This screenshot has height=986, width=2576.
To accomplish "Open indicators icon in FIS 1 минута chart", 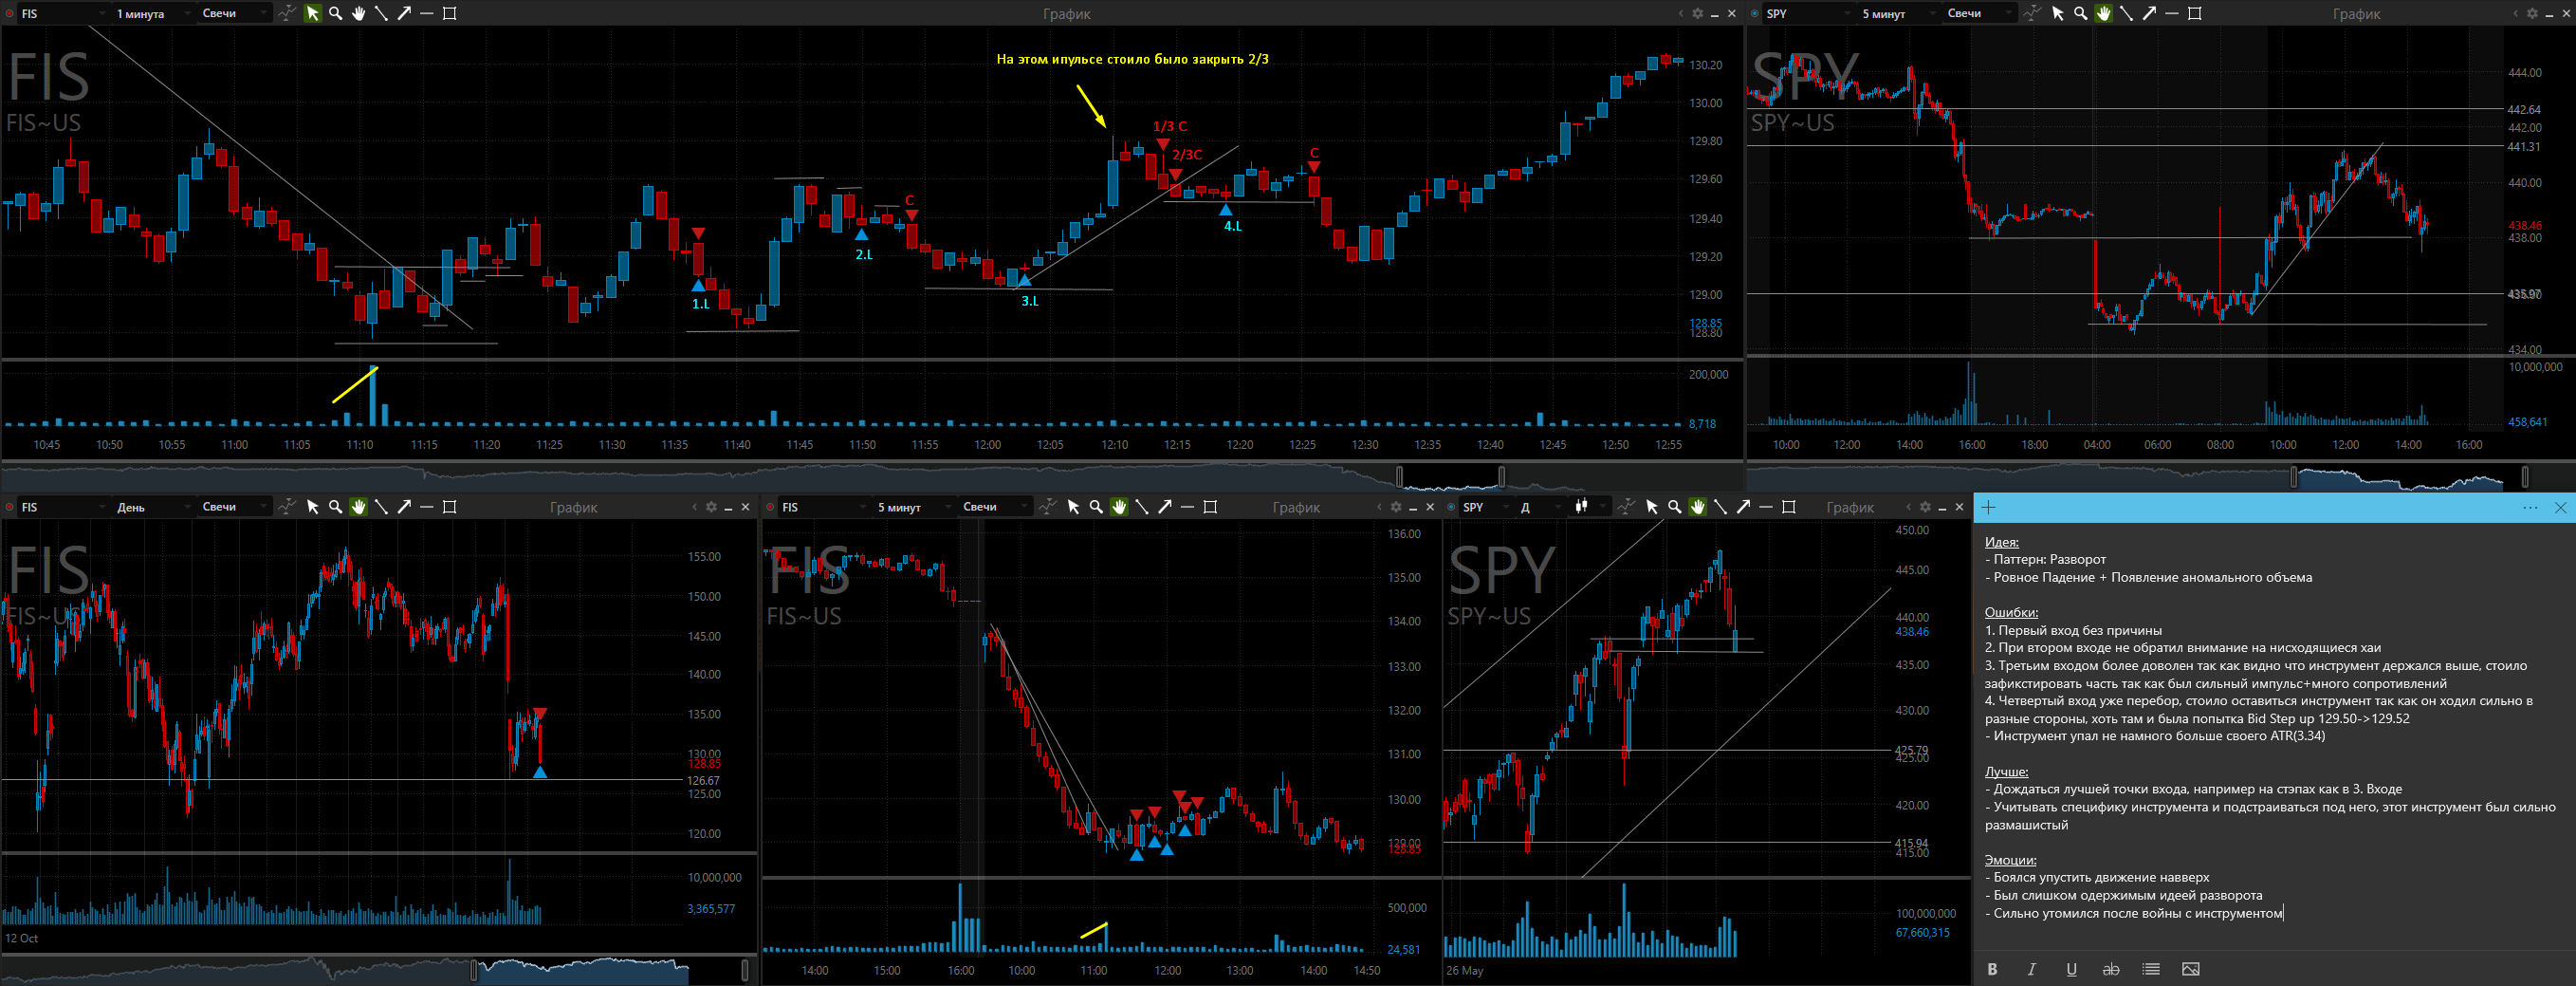I will click(x=287, y=13).
